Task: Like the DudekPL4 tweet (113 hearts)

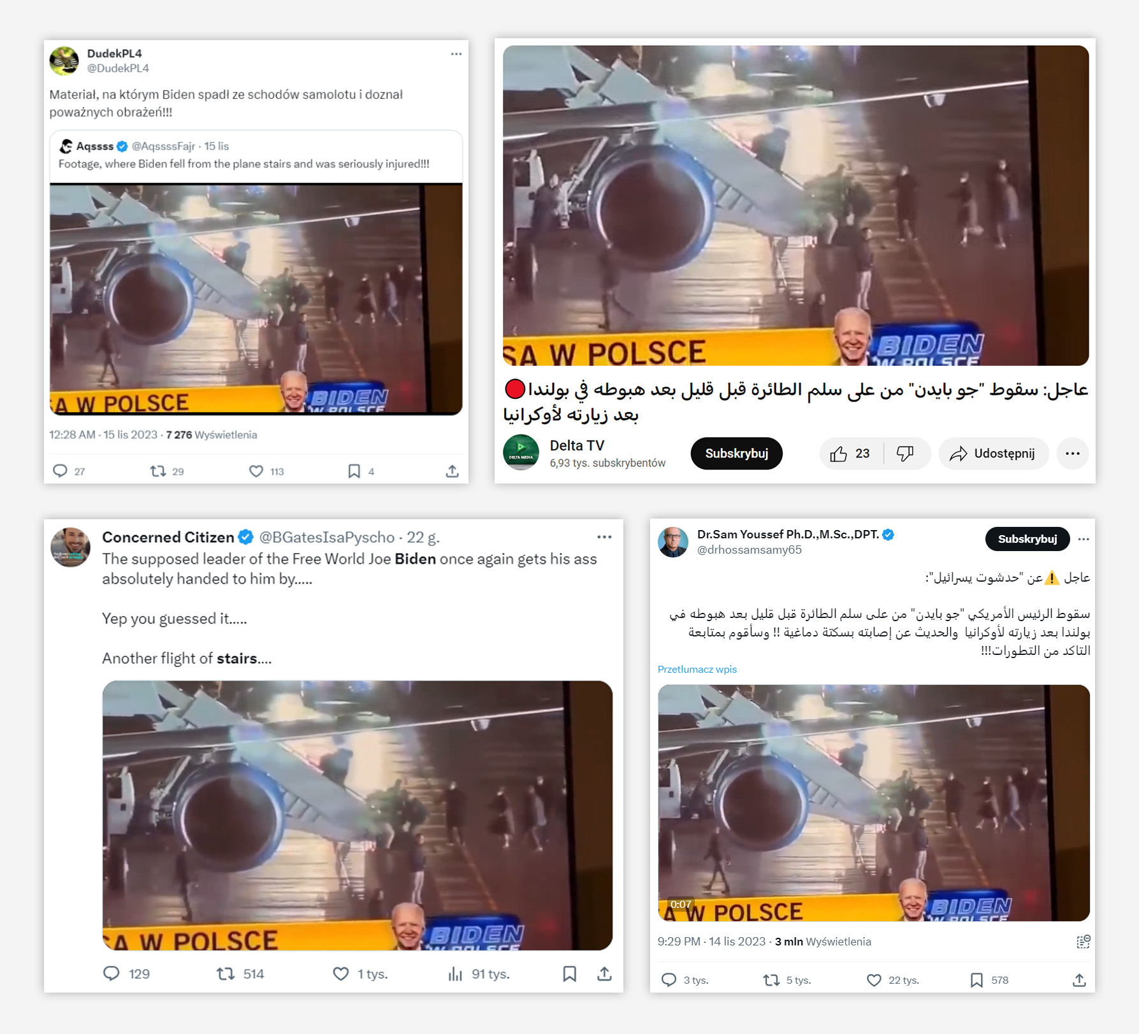Action: click(x=256, y=471)
